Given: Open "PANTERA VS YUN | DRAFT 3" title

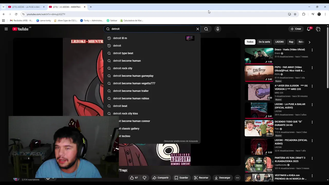Looking at the screenshot, I should tap(290, 160).
